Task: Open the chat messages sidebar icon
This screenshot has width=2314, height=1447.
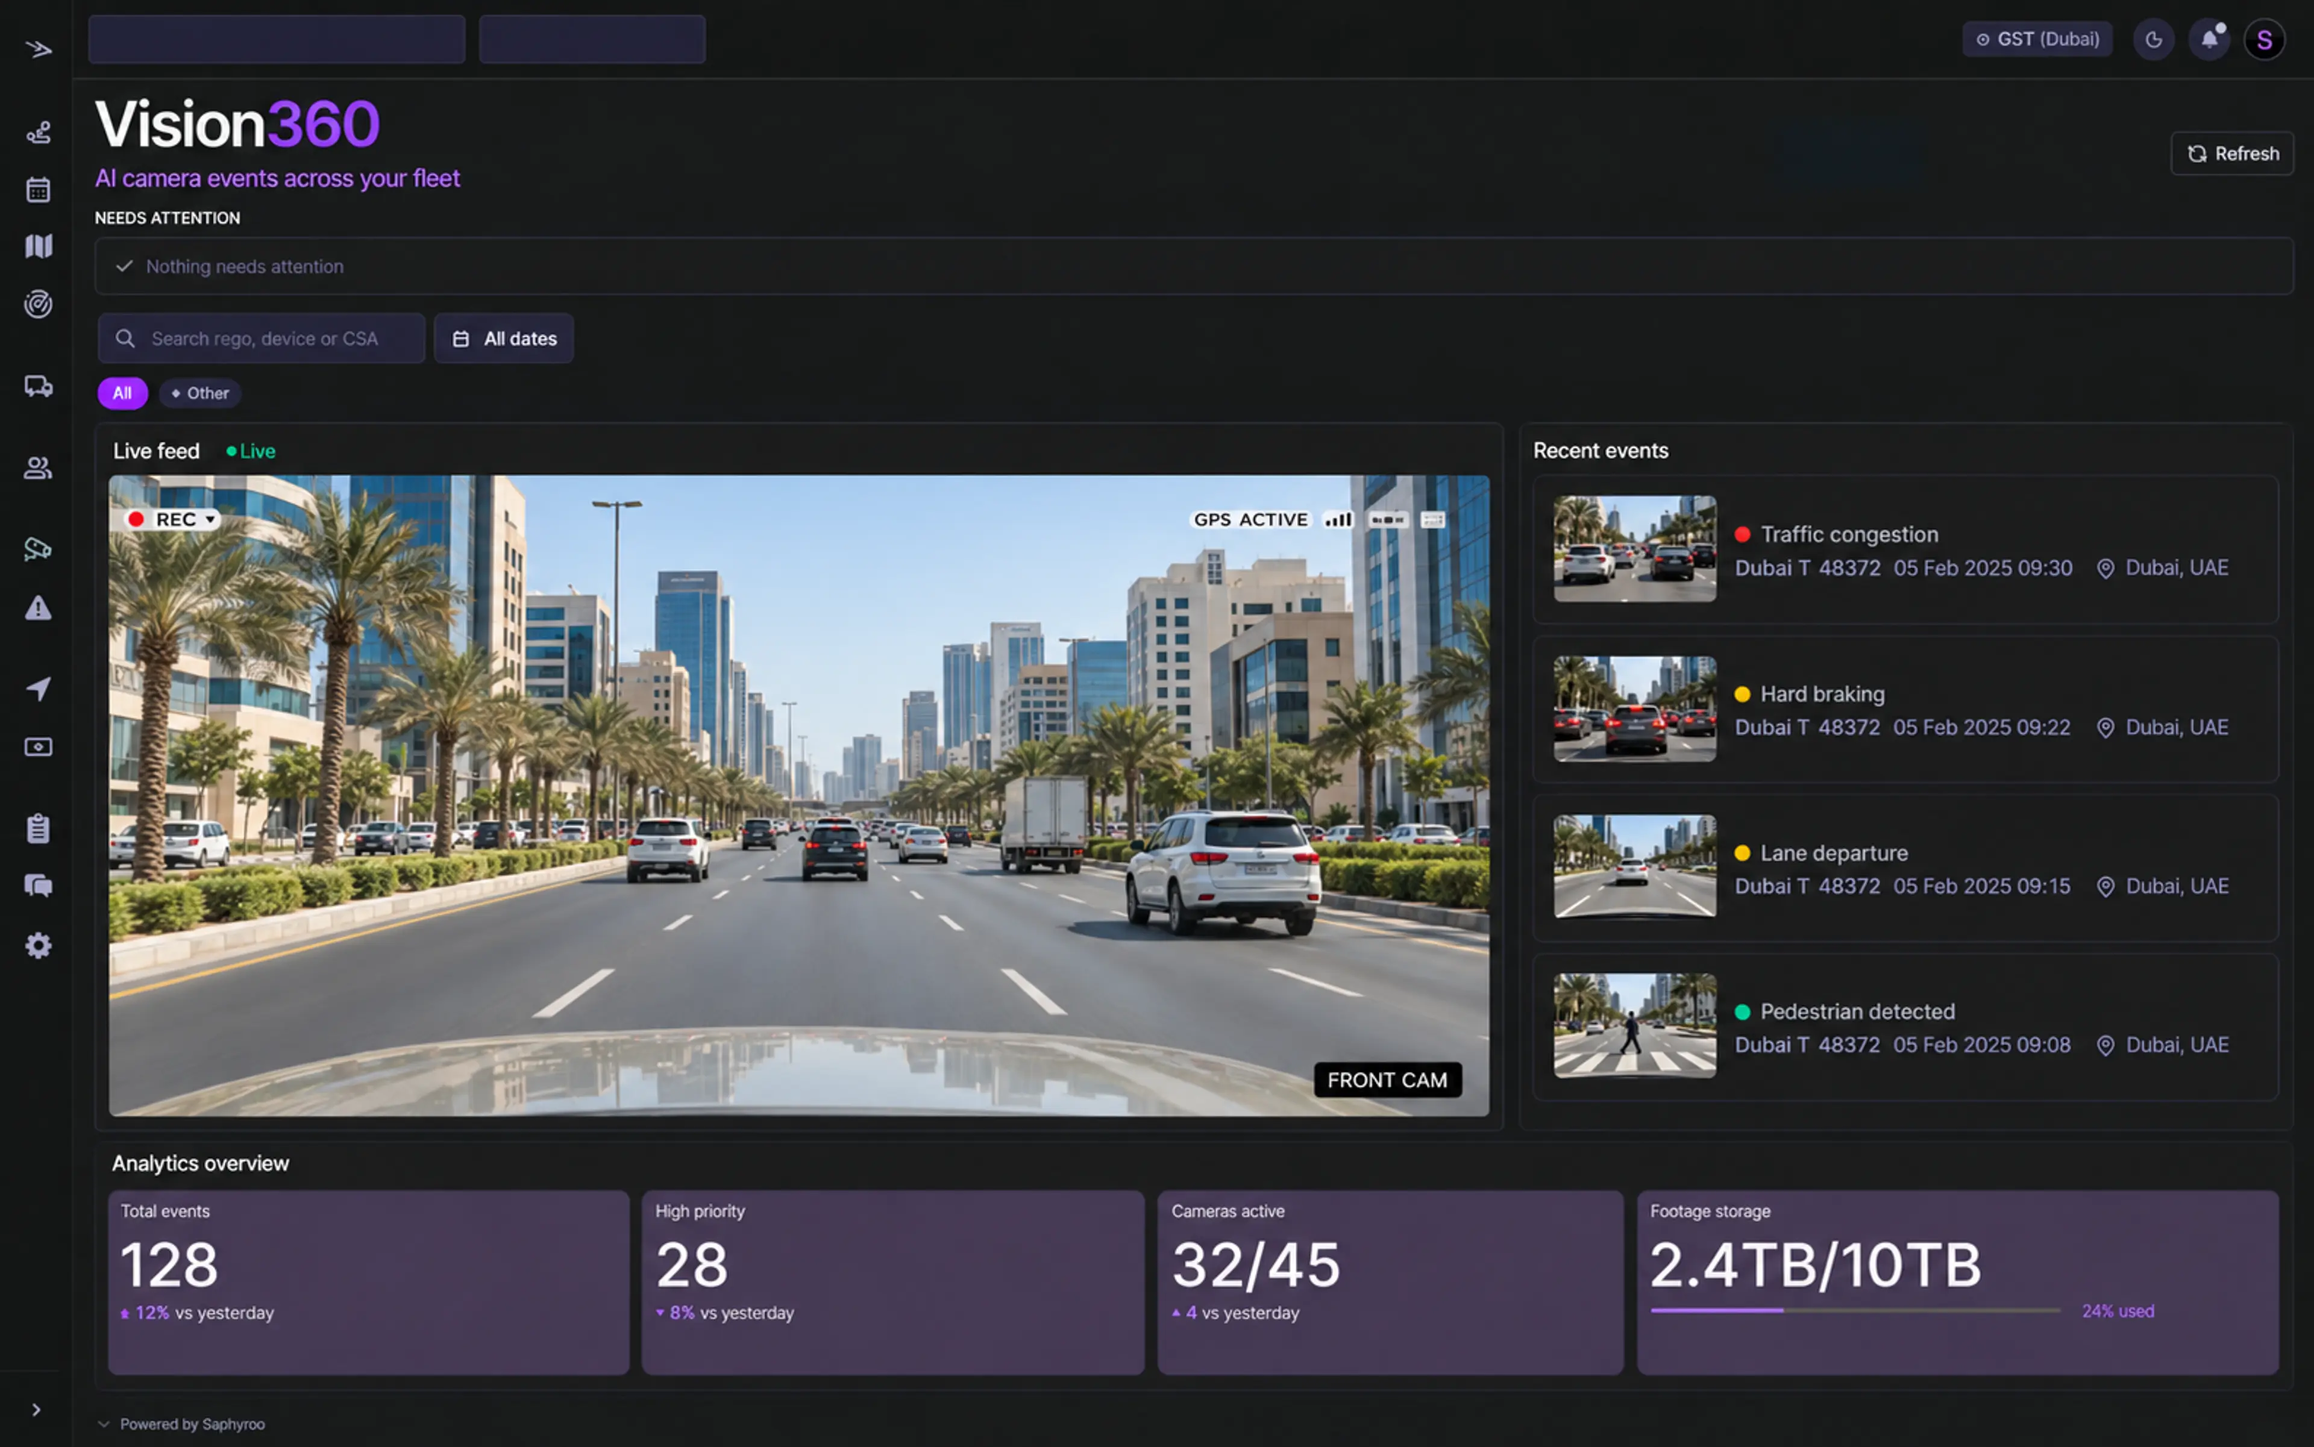Action: (39, 885)
